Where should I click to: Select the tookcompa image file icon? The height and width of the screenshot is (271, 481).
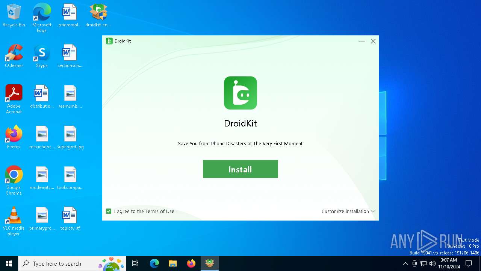click(70, 178)
